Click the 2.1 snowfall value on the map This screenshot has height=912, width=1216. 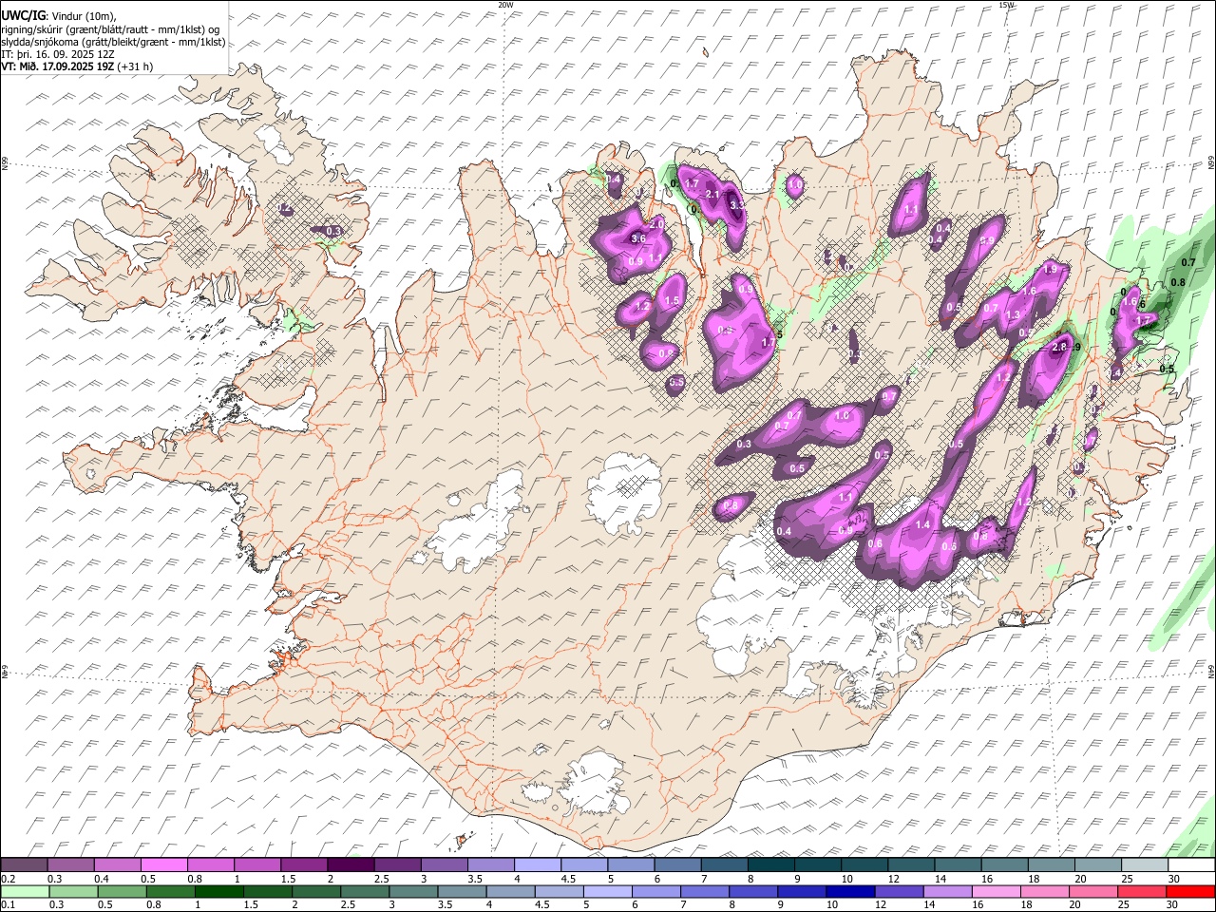[713, 194]
